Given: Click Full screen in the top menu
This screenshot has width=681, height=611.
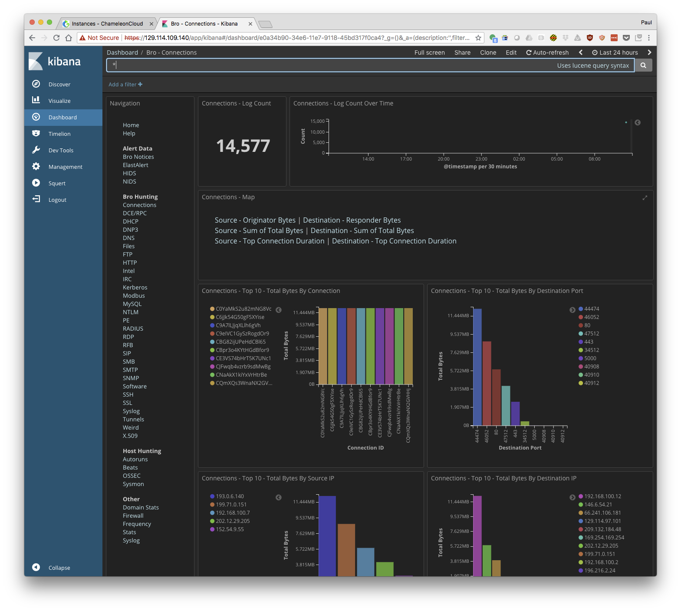Looking at the screenshot, I should [430, 52].
